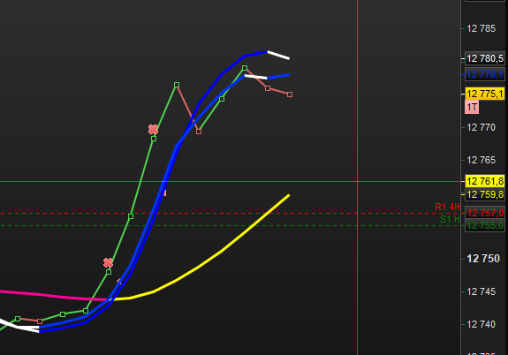Click the R1 4H resistance line label
The image size is (508, 355).
[447, 207]
